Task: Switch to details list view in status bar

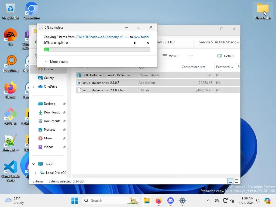Action: coord(231,181)
